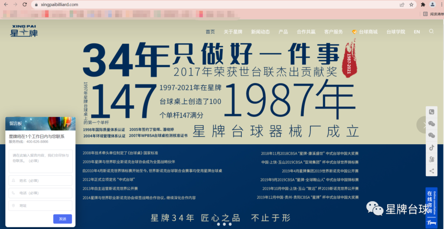Click the XING PAI 星牌 logo
Image resolution: width=444 pixels, height=229 pixels.
tap(24, 31)
